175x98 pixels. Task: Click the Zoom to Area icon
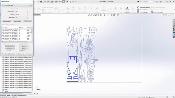pos(91,15)
